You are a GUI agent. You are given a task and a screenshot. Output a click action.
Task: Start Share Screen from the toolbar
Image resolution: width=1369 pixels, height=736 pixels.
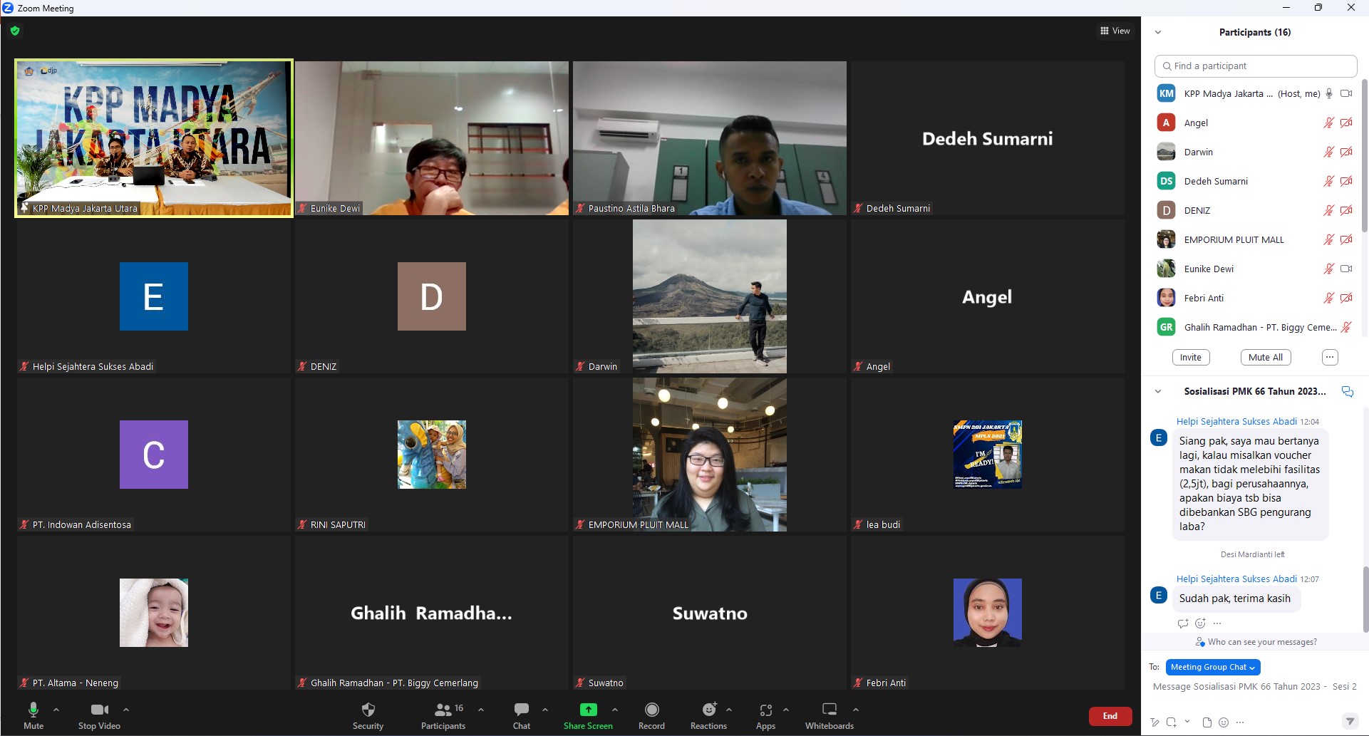tap(588, 715)
